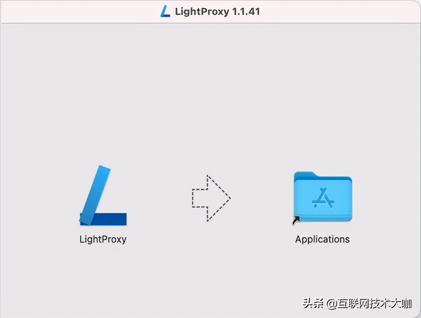Click the tail of the dashed arrow
This screenshot has width=421, height=318.
[200, 198]
